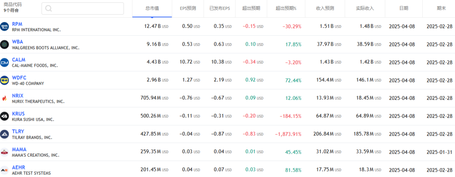This screenshot has width=455, height=177.
Task: Open the KRUS ticker link
Action: [x=18, y=114]
